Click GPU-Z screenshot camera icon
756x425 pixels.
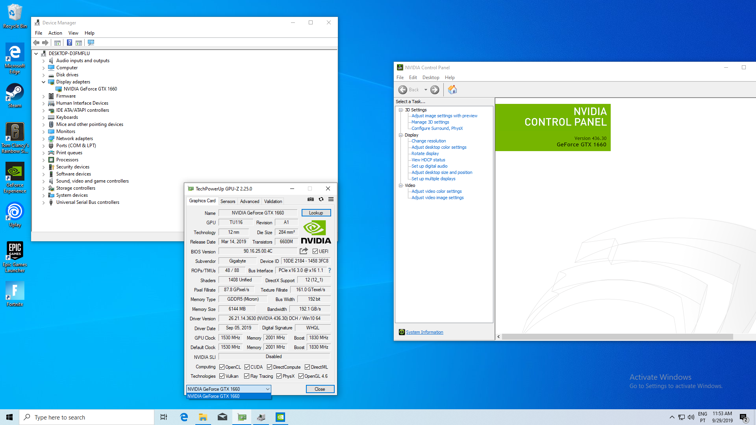(311, 200)
